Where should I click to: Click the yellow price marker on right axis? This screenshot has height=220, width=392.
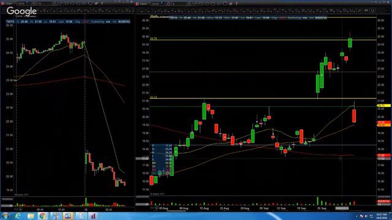383,106
